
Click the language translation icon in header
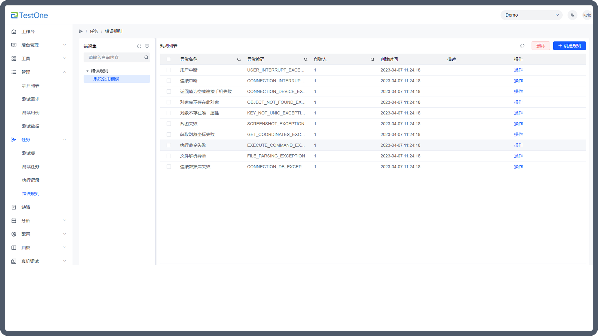[572, 15]
